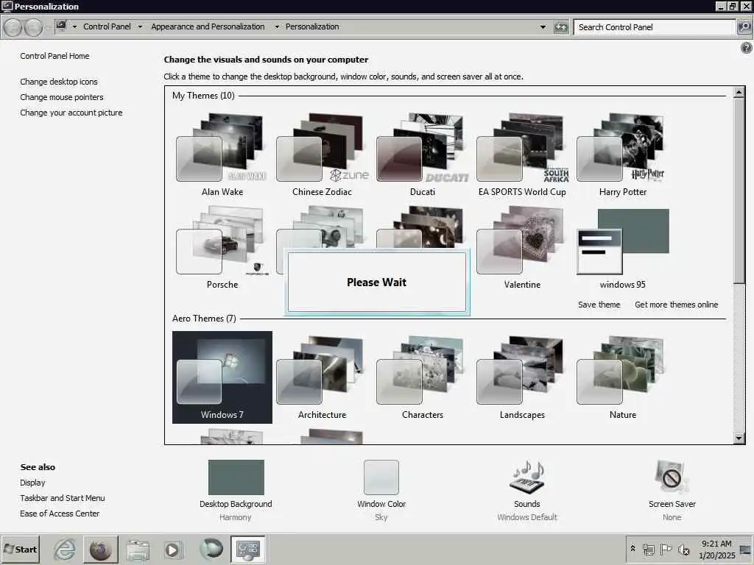Screen dimensions: 754x565
Task: Click the themes list scroll up arrow
Action: (739, 92)
